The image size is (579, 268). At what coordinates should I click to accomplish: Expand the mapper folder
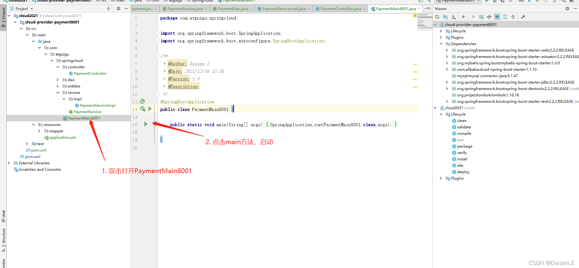click(39, 131)
